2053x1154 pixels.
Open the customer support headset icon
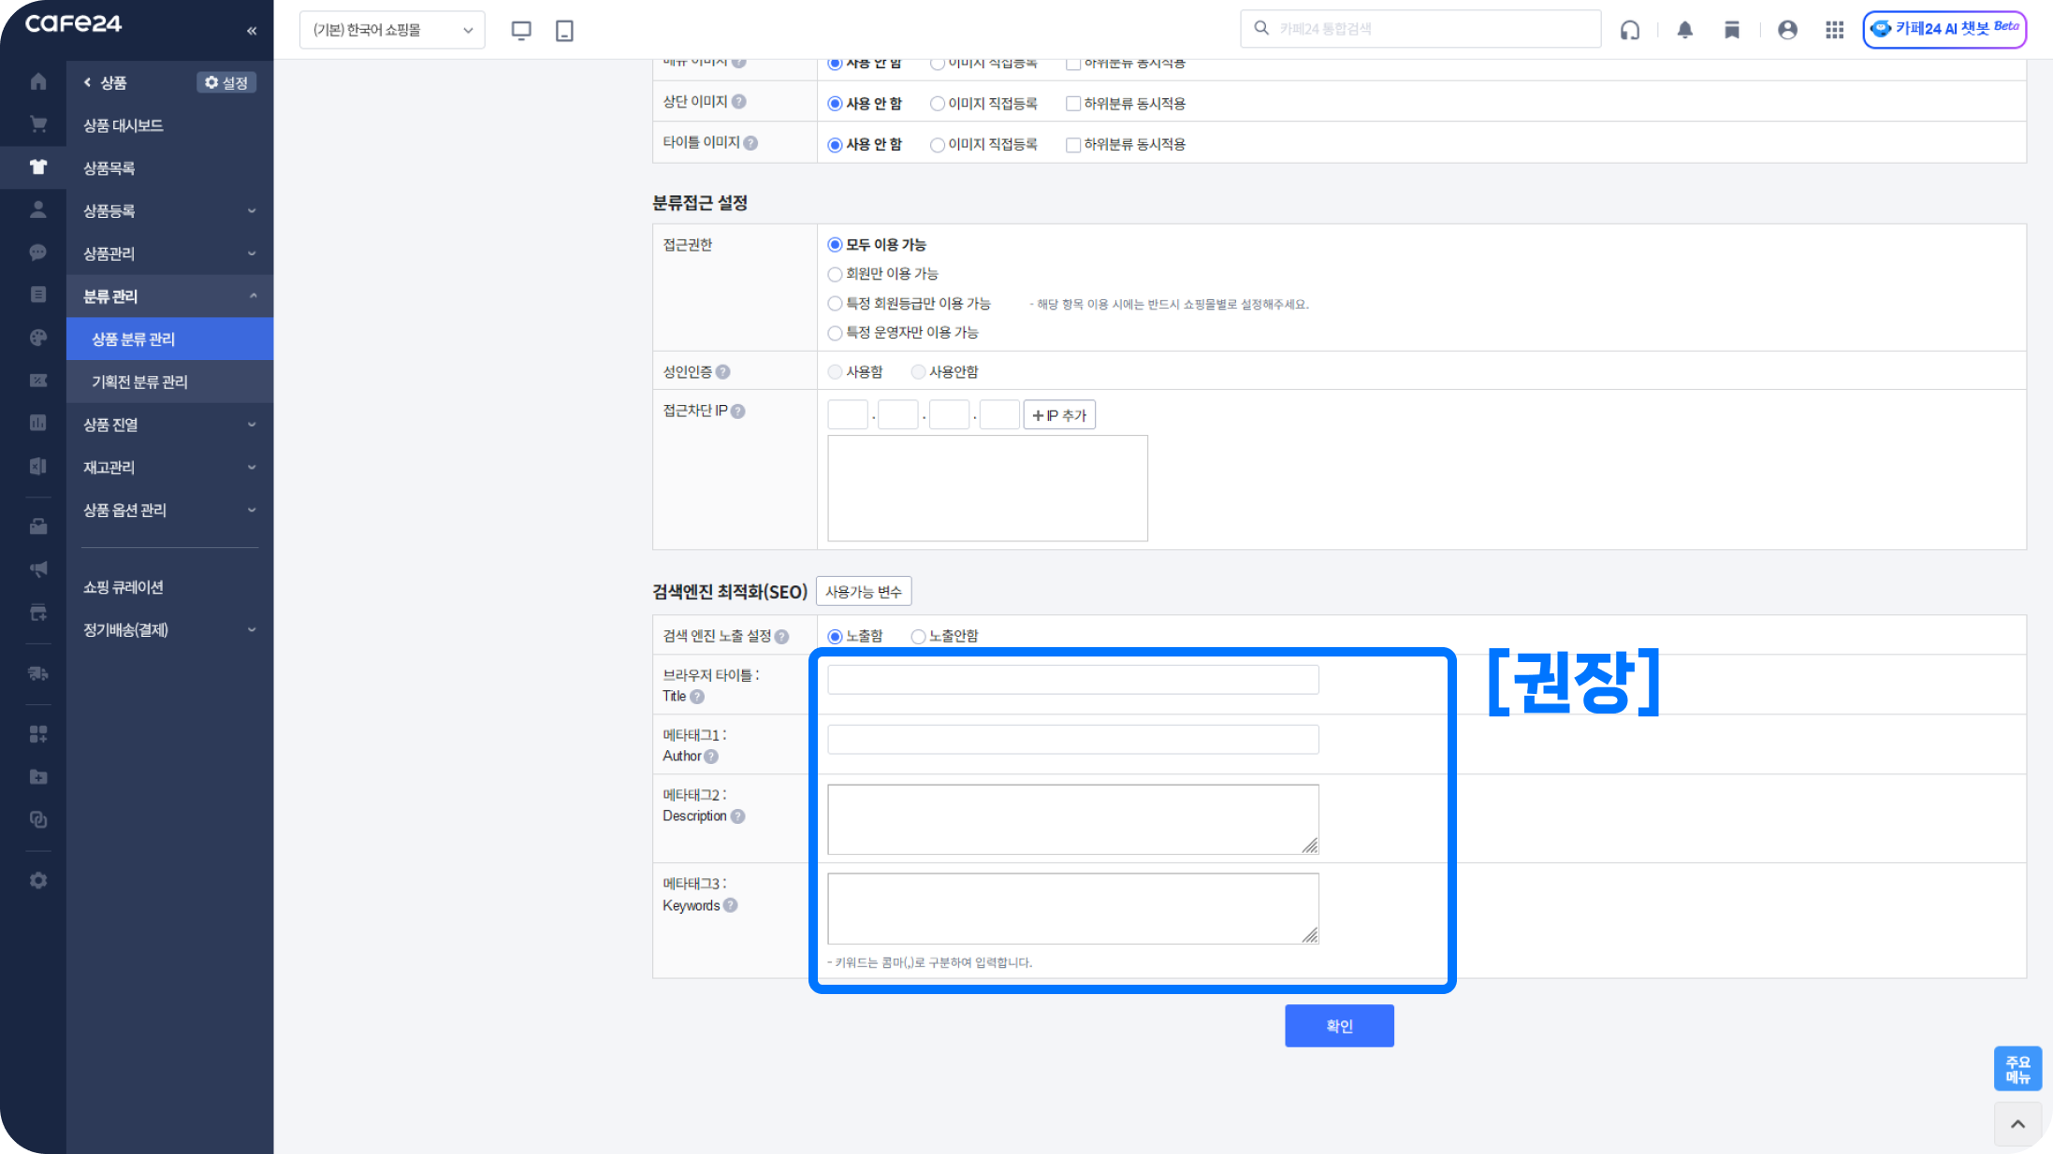point(1630,30)
